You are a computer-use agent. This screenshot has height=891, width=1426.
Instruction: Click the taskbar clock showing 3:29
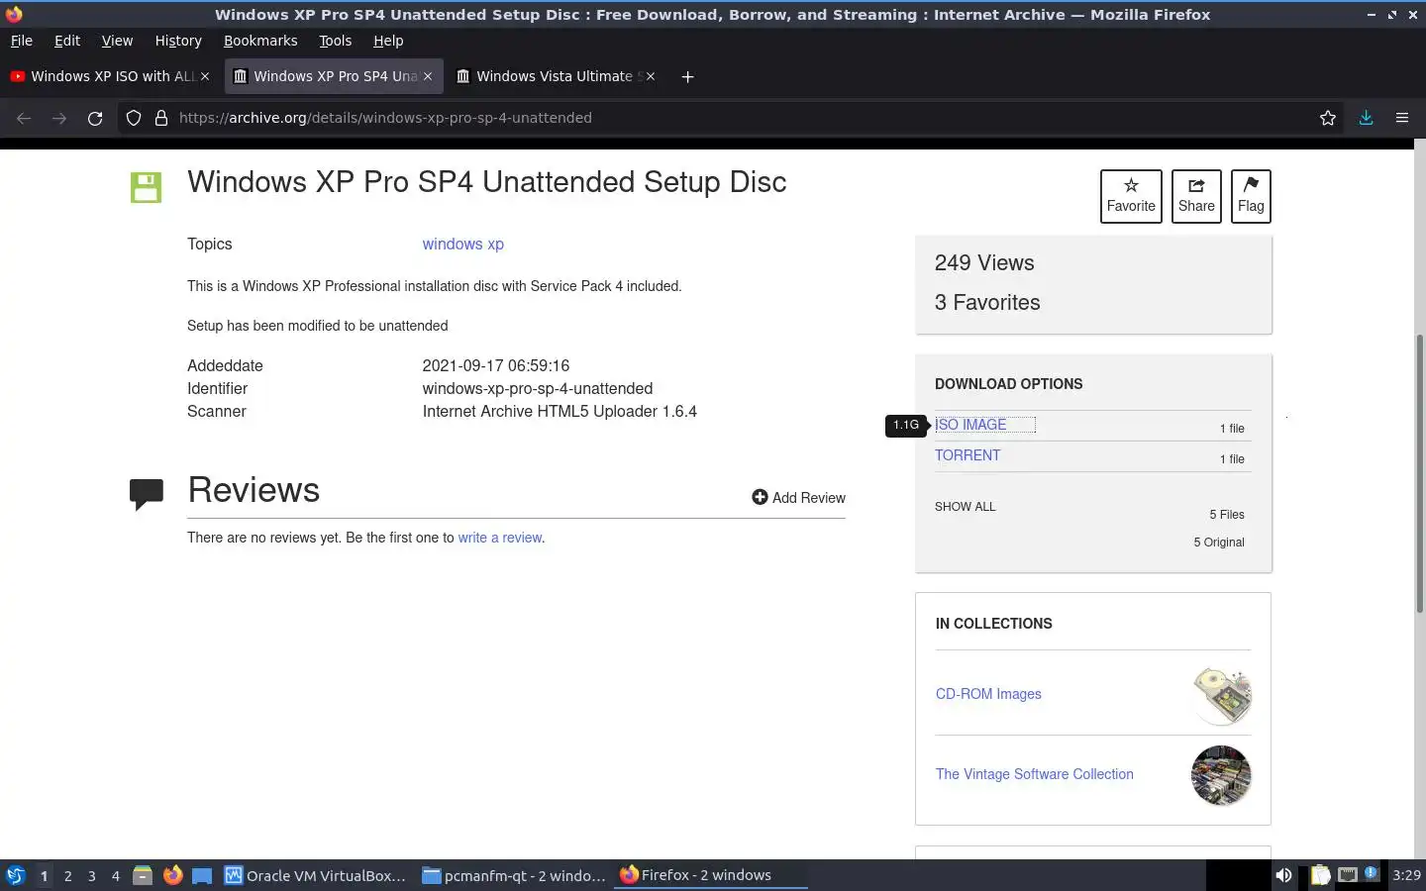tap(1406, 875)
